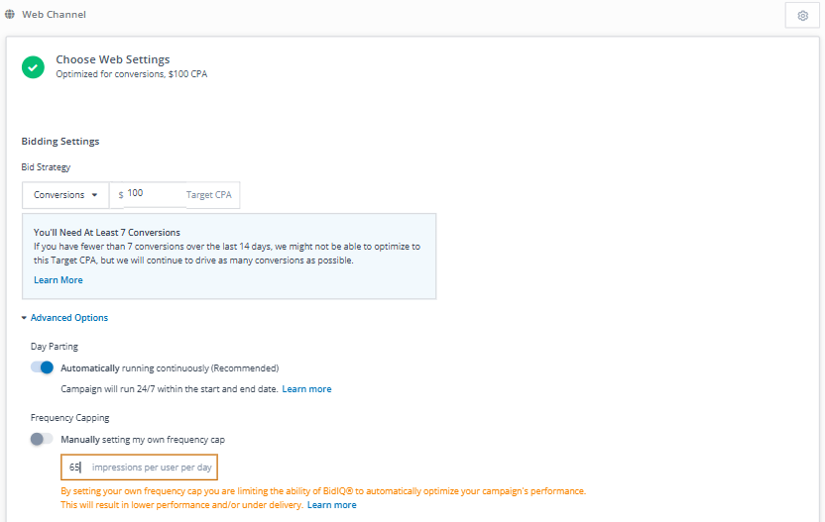Click Learn More in the conversions notice
Image resolution: width=825 pixels, height=522 pixels.
[x=58, y=280]
